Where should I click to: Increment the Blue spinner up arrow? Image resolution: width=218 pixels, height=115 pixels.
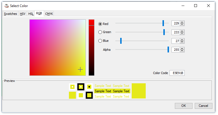[x=182, y=40]
